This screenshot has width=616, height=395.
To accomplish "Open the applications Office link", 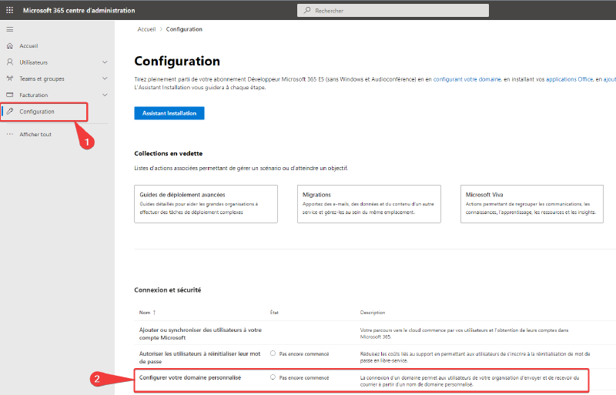I will click(569, 79).
